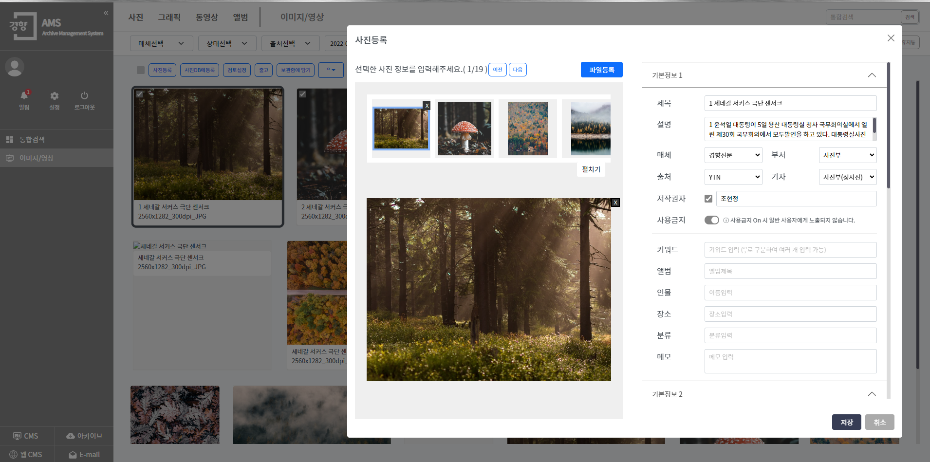
Task: Open settings gear (설정)
Action: pyautogui.click(x=55, y=100)
